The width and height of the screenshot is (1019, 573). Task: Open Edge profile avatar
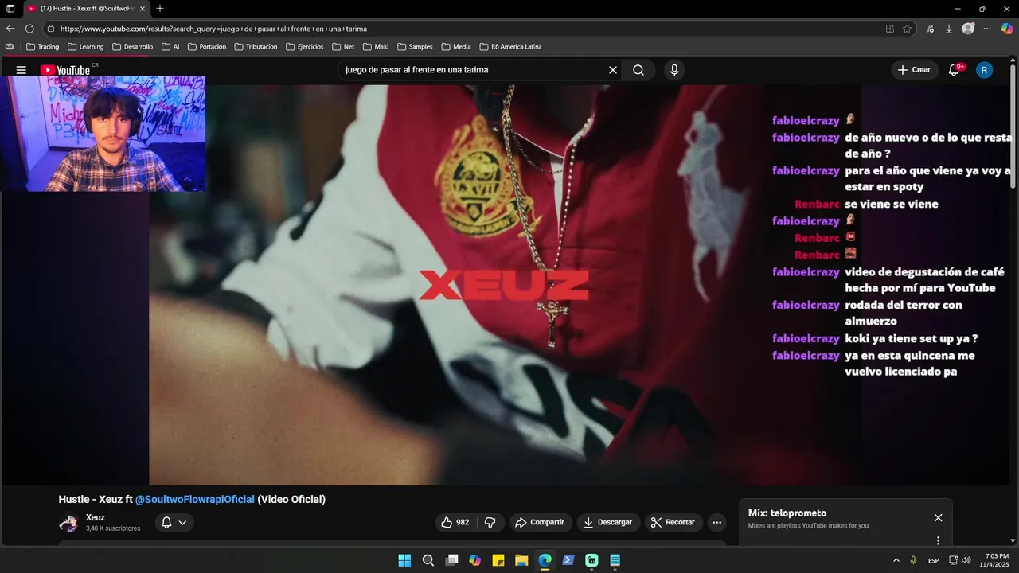[x=968, y=29]
